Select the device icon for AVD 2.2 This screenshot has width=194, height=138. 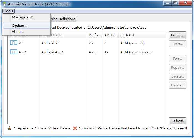14,43
